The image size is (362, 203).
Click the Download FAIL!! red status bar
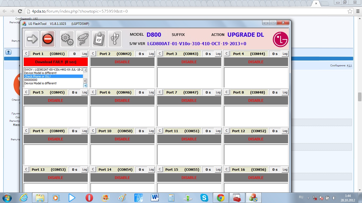(56, 62)
